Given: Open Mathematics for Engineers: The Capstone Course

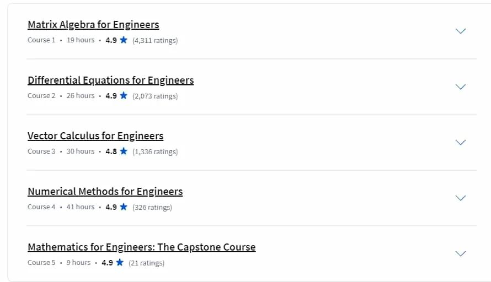Looking at the screenshot, I should [x=142, y=247].
